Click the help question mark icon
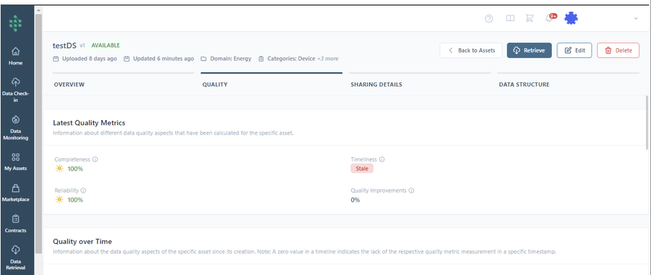 [x=489, y=19]
